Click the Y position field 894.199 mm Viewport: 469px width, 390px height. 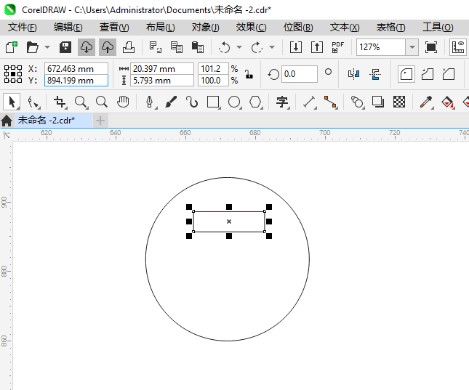(x=76, y=81)
